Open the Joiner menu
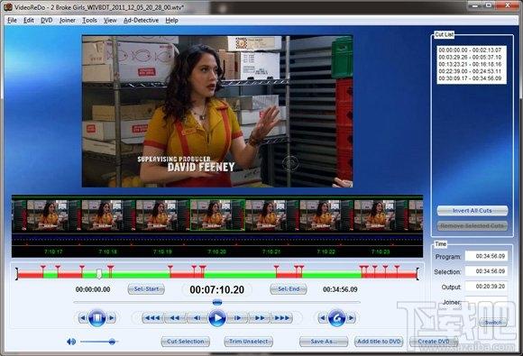This screenshot has height=356, width=523. pyautogui.click(x=68, y=21)
